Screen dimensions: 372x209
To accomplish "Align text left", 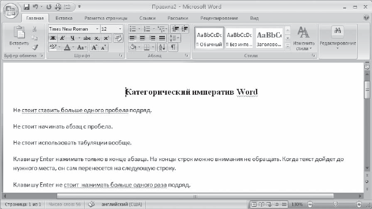I will coord(133,38).
